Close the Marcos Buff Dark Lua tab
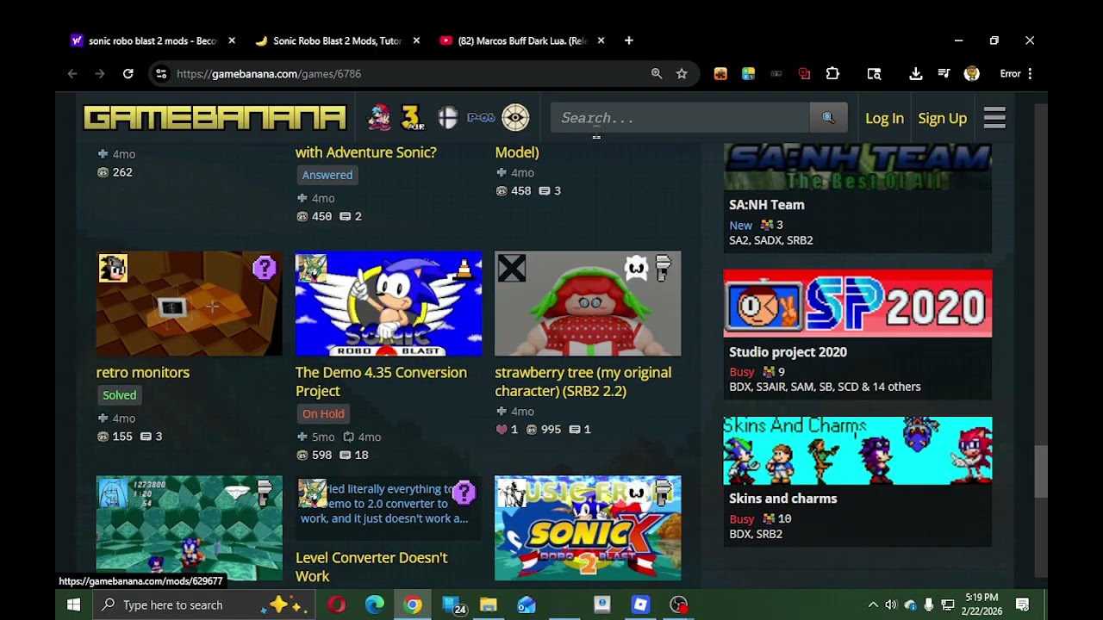Image resolution: width=1103 pixels, height=620 pixels. (601, 40)
